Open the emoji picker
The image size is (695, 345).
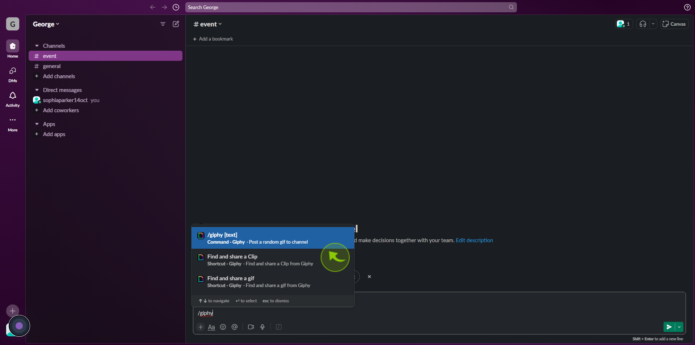coord(223,327)
